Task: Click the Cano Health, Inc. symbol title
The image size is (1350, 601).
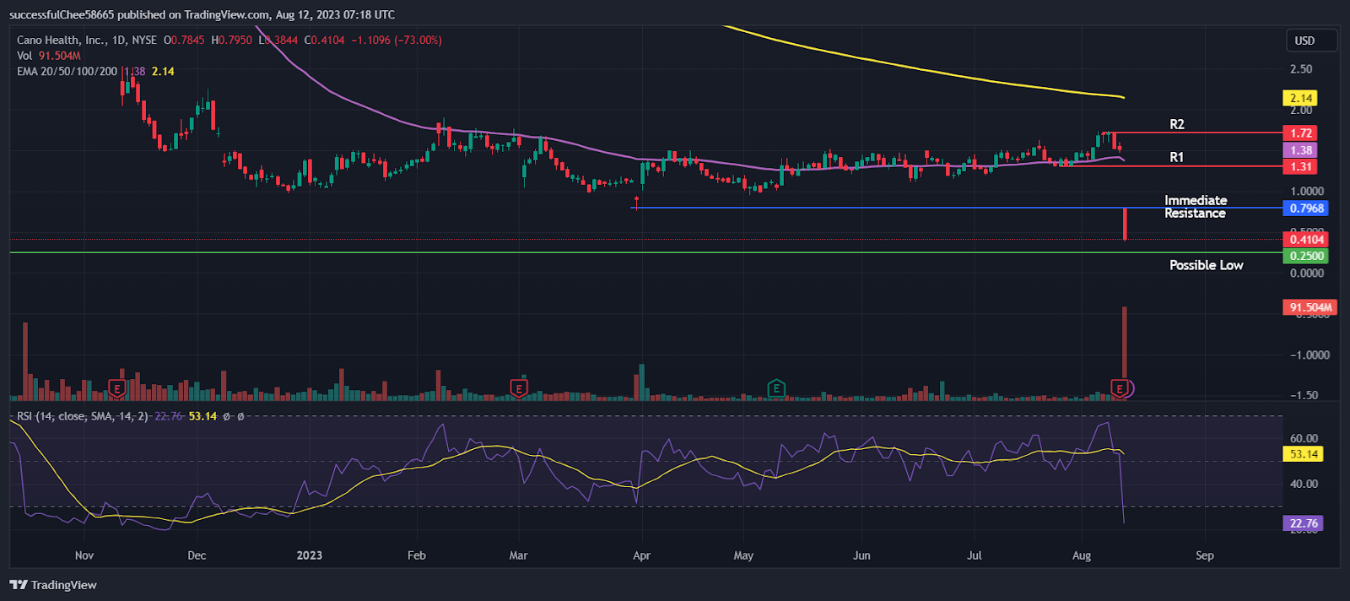Action: click(x=62, y=40)
